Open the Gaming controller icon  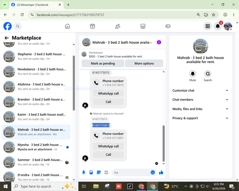[168, 26]
